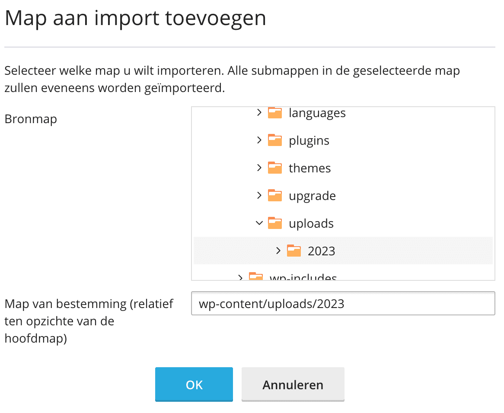Click the uploads folder icon

coord(275,223)
